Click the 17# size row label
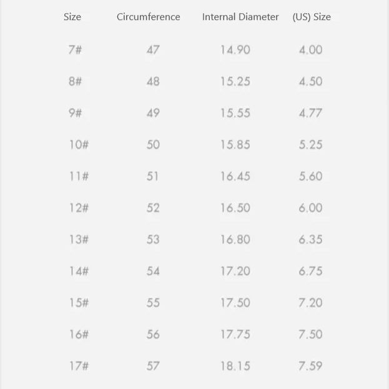Image resolution: width=389 pixels, height=389 pixels. pyautogui.click(x=79, y=366)
